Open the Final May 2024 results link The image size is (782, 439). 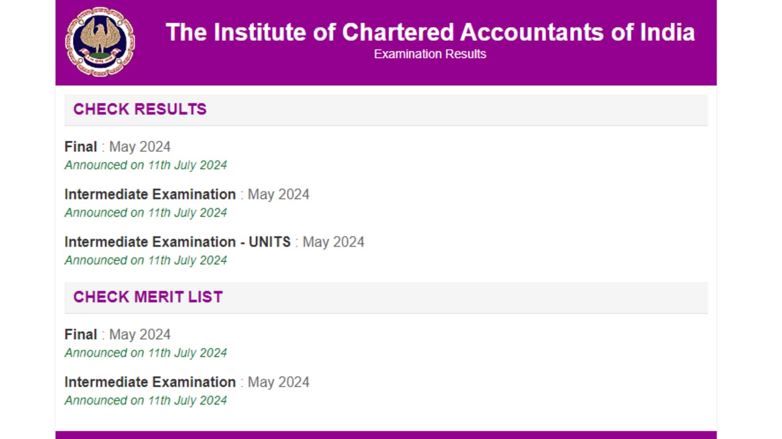coord(117,146)
